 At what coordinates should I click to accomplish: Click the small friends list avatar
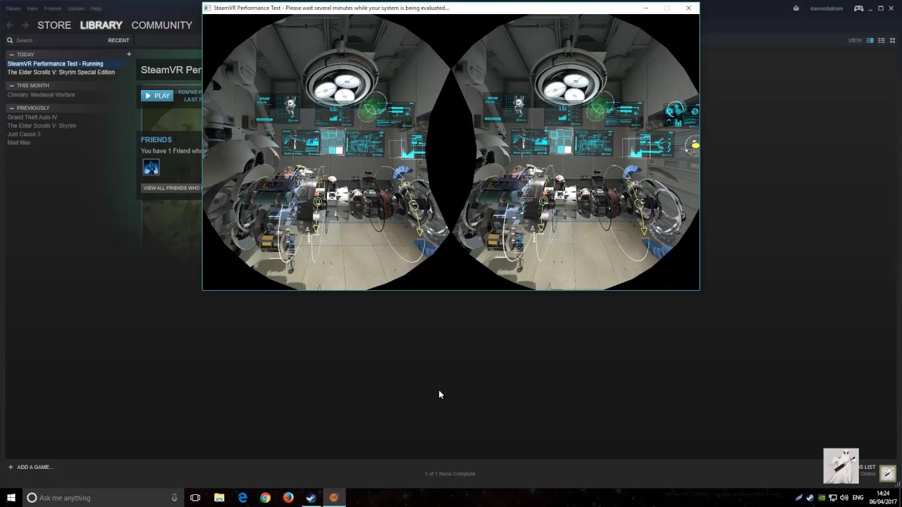pos(888,473)
